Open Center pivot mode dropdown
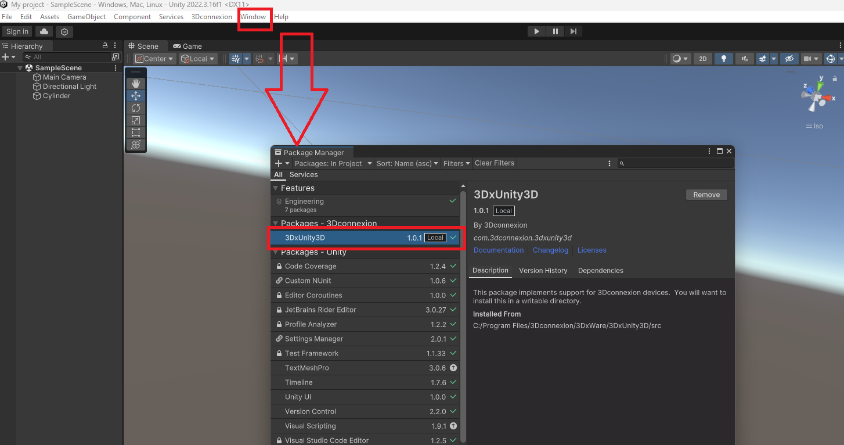 [x=154, y=59]
